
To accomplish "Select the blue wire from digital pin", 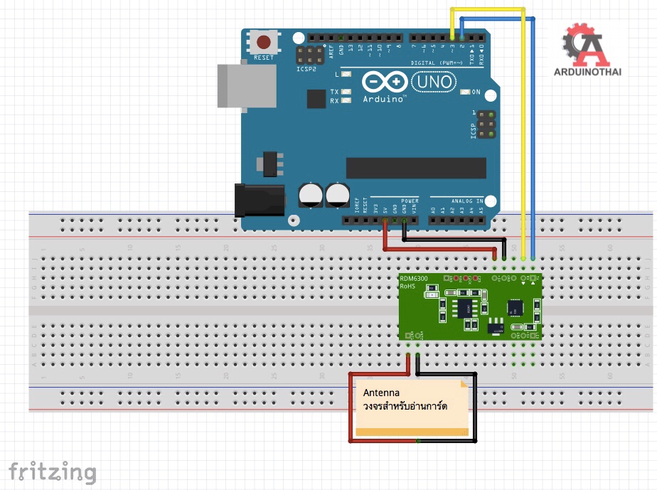I will 533,142.
